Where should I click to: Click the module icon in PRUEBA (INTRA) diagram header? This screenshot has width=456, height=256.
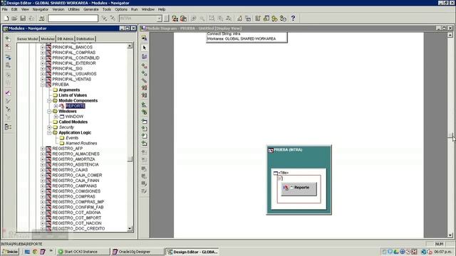coord(271,150)
